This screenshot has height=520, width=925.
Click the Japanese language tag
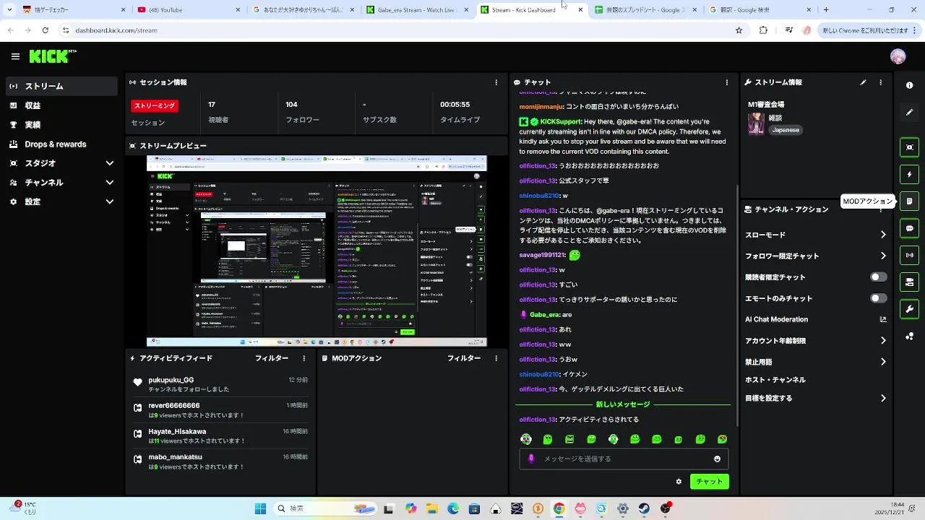(786, 130)
